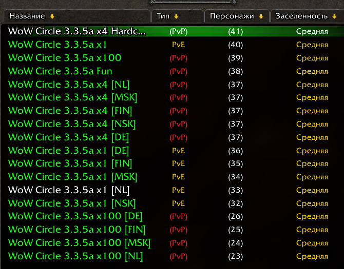Choose the WoW Circle 3.3.5a Fun realm
The height and width of the screenshot is (269, 344).
pos(60,71)
